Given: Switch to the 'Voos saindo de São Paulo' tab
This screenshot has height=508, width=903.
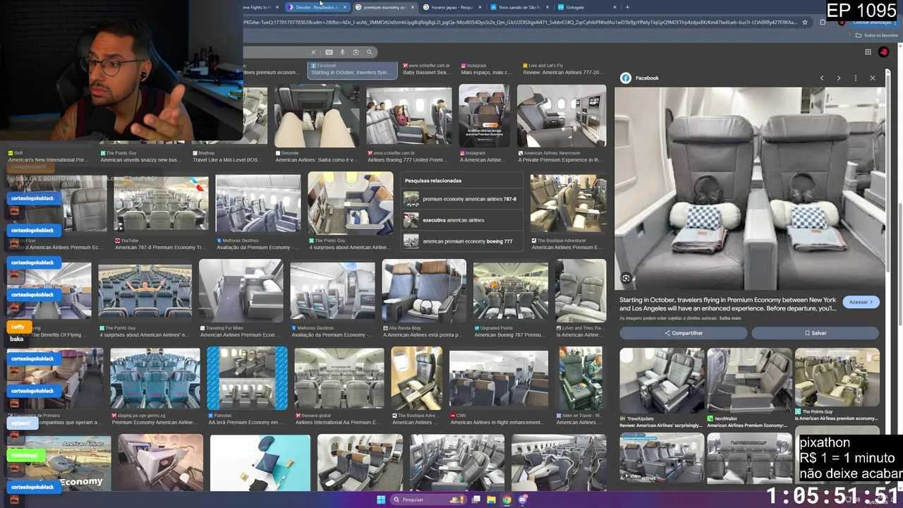Looking at the screenshot, I should 519,7.
